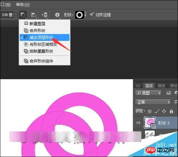Screen dimensions: 178x157
Task: Click the layer thumbnail below 形状 2
Action: click(x=150, y=134)
